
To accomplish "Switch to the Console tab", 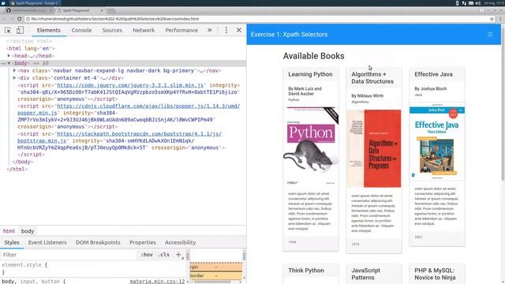I will pyautogui.click(x=81, y=30).
